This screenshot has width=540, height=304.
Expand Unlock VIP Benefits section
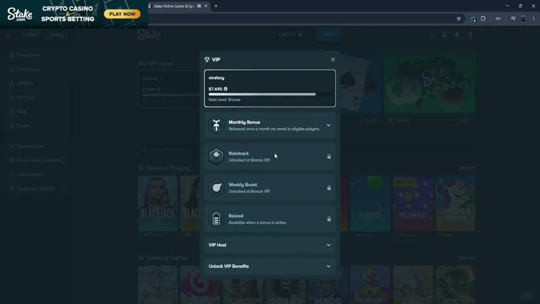(x=270, y=266)
